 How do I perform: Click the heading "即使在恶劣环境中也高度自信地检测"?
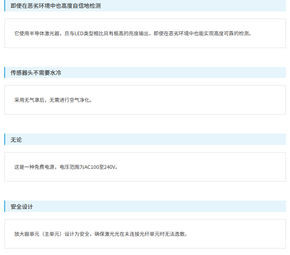pos(56,6)
